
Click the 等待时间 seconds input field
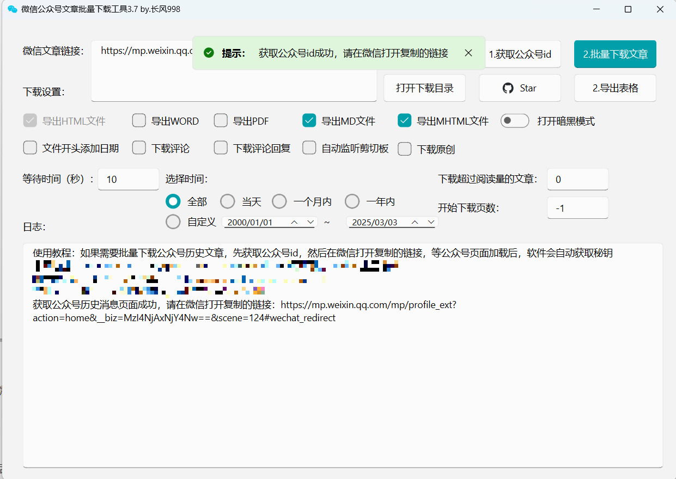(129, 179)
